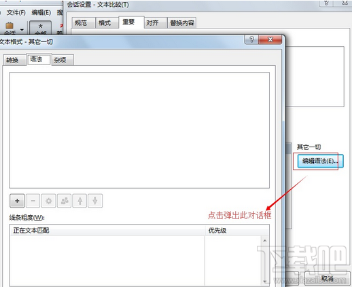Click the help button of session settings dialog
The image size is (352, 287).
point(326,3)
